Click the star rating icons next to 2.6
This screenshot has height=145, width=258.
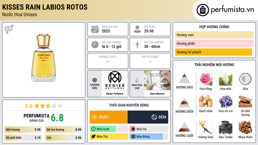click(48, 106)
